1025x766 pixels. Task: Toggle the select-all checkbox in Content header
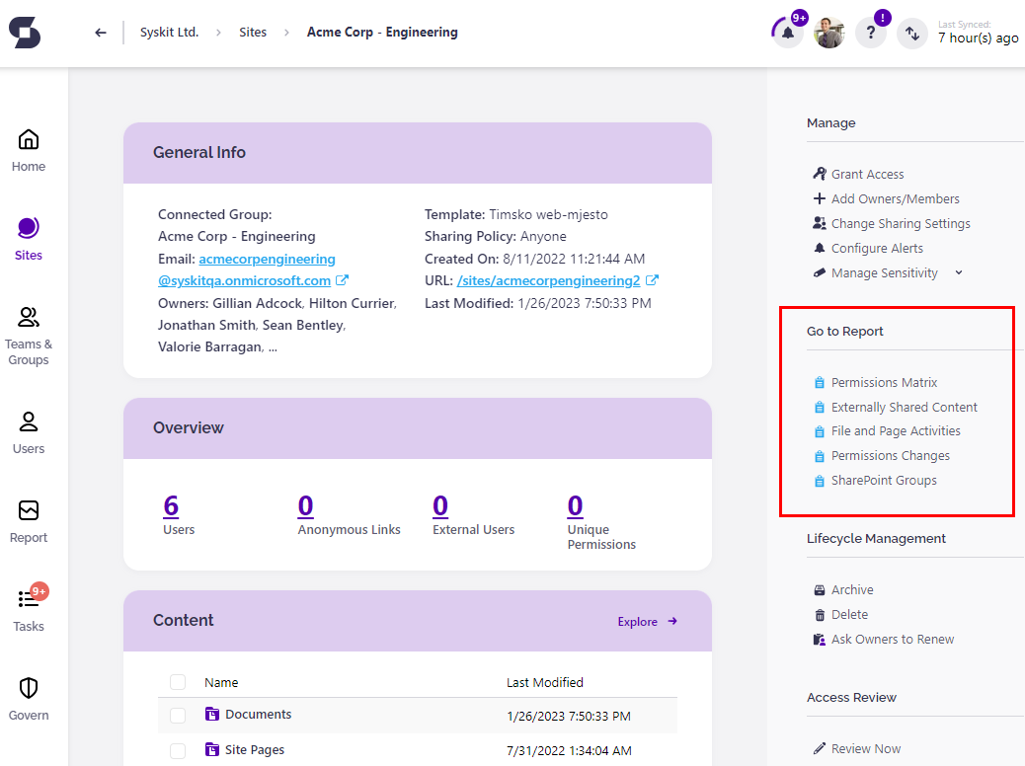click(x=178, y=682)
